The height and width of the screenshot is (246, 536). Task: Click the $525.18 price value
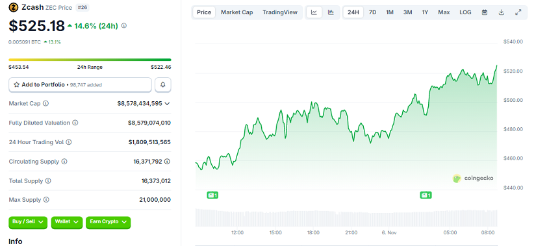(x=36, y=26)
